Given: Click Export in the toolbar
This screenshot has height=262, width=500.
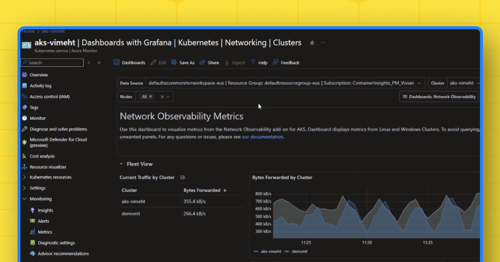Looking at the screenshot, I should [235, 63].
